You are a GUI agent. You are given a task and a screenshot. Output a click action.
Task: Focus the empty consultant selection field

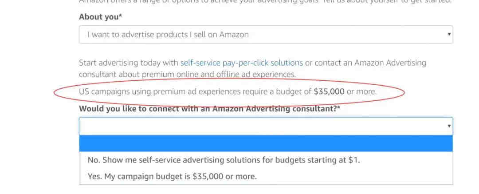tap(266, 126)
